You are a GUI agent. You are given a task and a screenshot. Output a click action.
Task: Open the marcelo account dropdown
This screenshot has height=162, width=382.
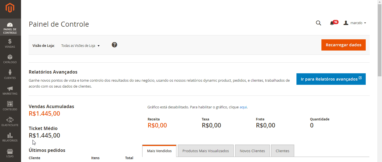355,23
